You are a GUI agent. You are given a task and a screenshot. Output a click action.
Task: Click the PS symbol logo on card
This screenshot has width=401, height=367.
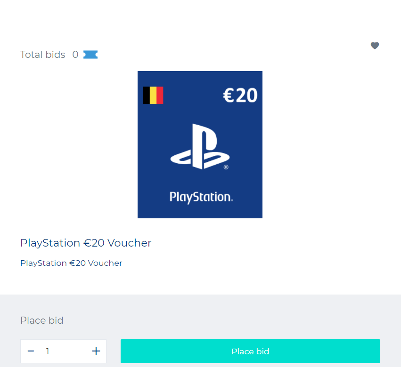(200, 147)
